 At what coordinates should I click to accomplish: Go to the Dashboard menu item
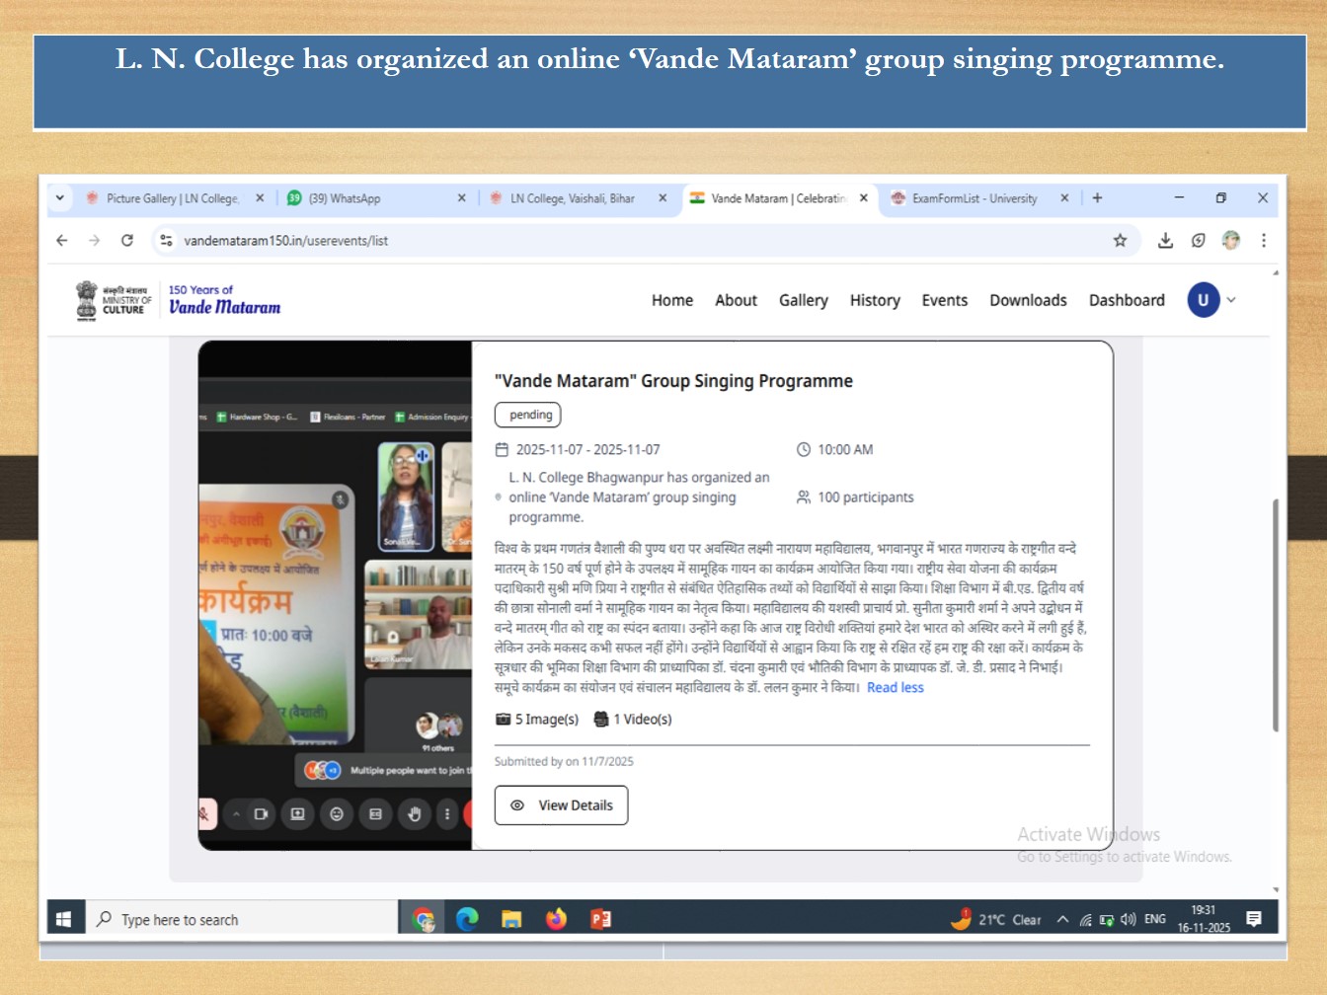tap(1126, 300)
